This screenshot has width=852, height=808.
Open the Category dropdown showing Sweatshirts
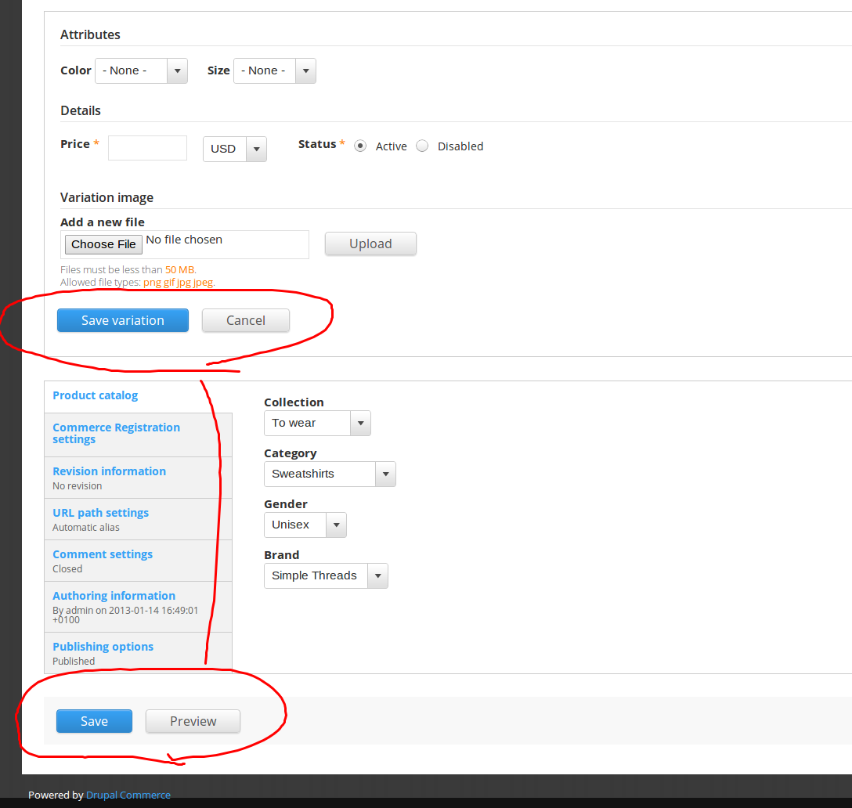pyautogui.click(x=330, y=474)
